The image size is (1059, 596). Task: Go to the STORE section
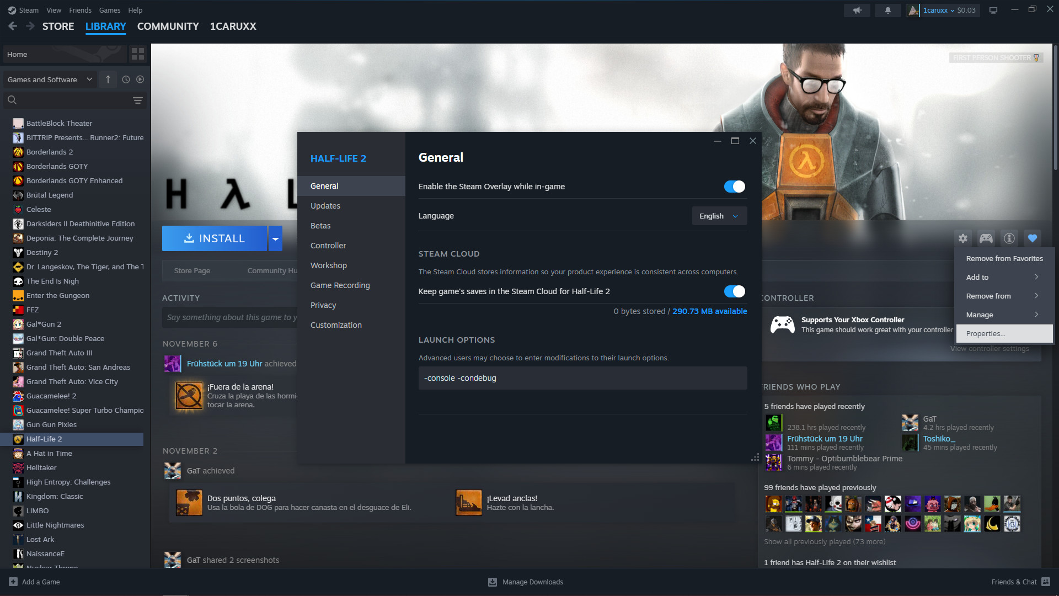pyautogui.click(x=58, y=26)
